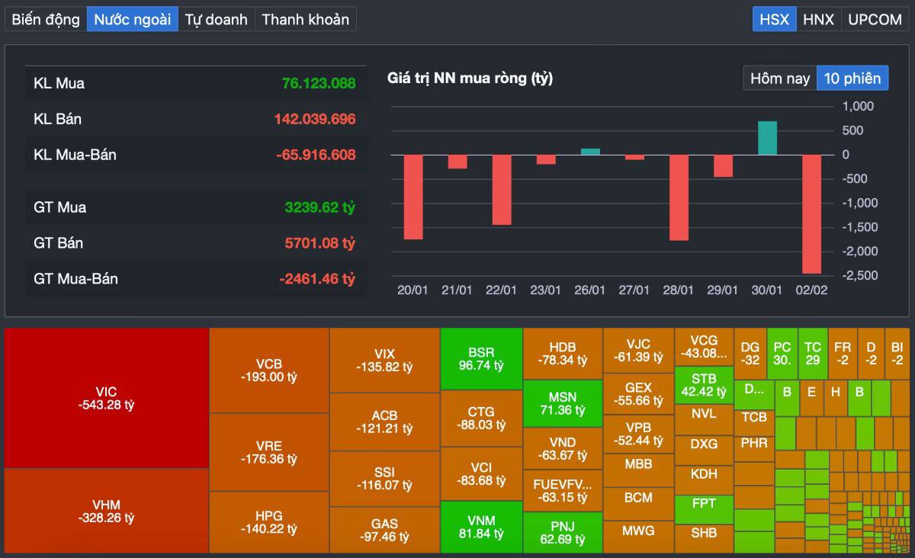Click the KDH treemap tile

(704, 479)
